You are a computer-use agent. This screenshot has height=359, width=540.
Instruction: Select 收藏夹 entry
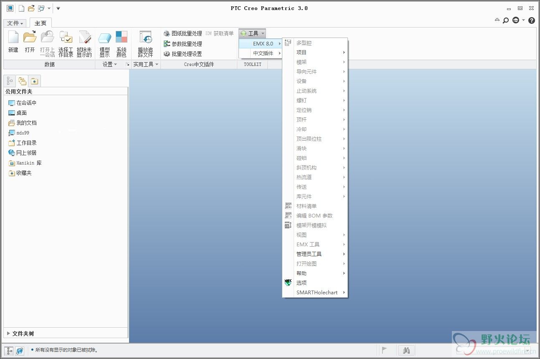(20, 173)
